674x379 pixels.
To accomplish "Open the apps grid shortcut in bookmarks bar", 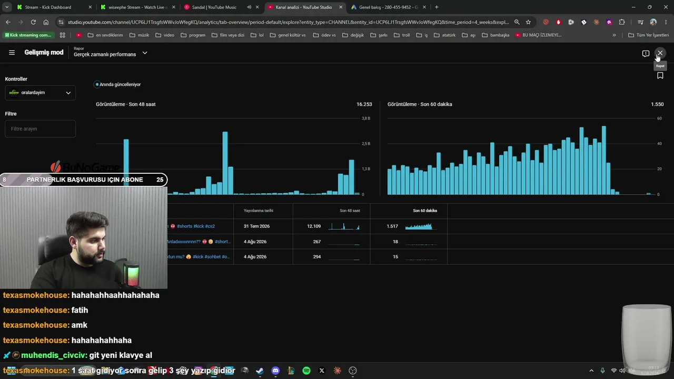I will pyautogui.click(x=63, y=35).
